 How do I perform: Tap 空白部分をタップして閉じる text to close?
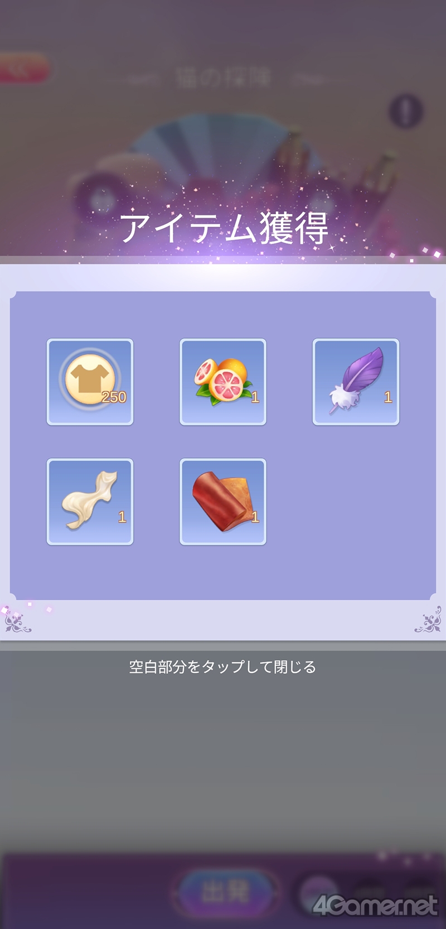pyautogui.click(x=223, y=667)
